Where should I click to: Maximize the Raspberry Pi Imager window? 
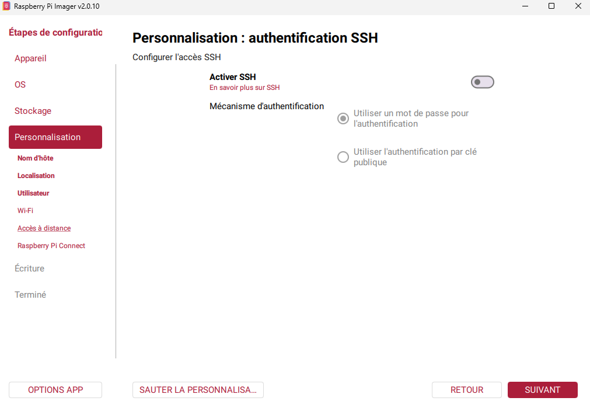pos(551,6)
